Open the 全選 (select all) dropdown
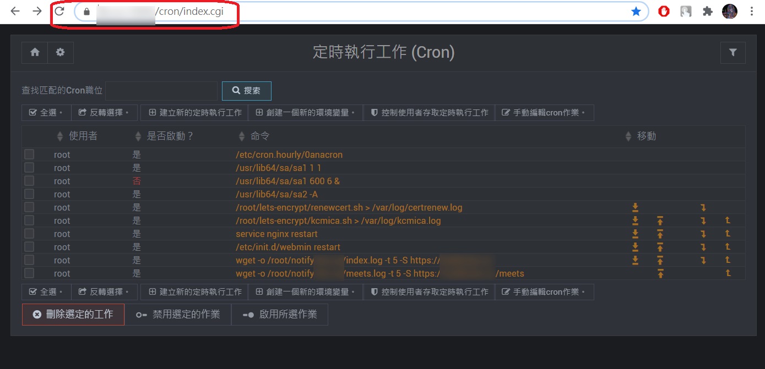765x369 pixels. tap(46, 112)
